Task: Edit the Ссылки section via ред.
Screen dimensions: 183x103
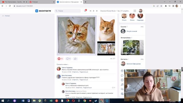Action: click(x=142, y=27)
